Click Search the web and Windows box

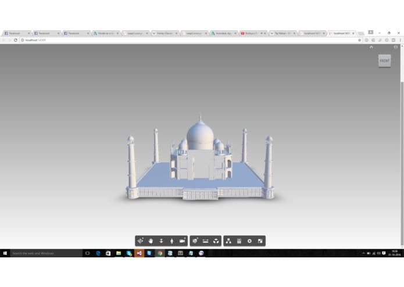tap(47, 253)
